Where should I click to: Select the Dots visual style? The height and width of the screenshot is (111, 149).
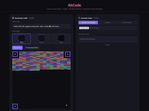point(22,39)
